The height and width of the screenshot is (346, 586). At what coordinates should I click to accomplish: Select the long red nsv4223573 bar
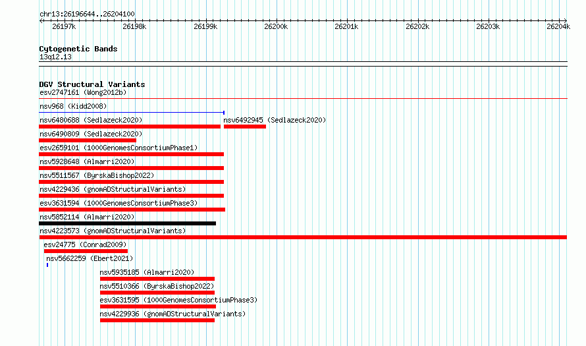[x=303, y=237]
